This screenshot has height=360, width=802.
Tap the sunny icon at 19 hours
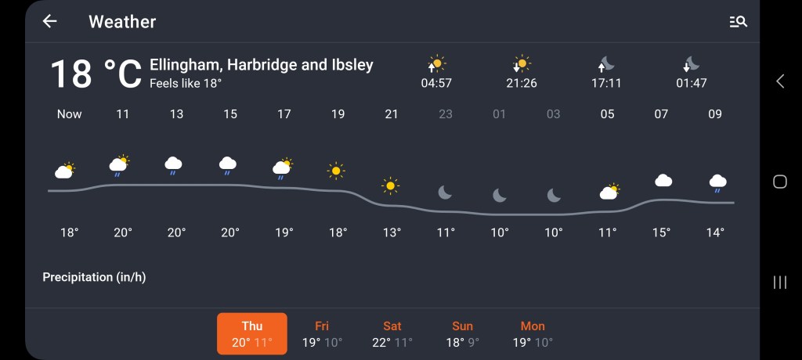click(x=337, y=170)
